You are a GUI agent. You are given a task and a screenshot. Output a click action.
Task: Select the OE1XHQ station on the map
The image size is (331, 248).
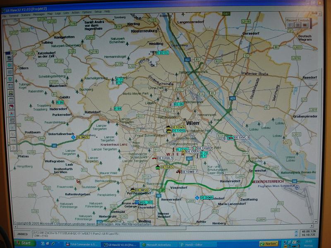[x=179, y=131]
